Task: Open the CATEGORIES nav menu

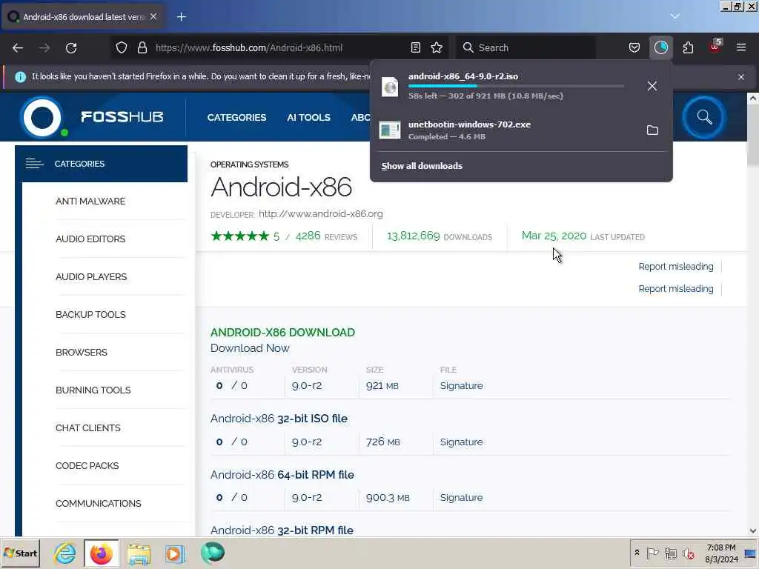Action: pyautogui.click(x=236, y=118)
